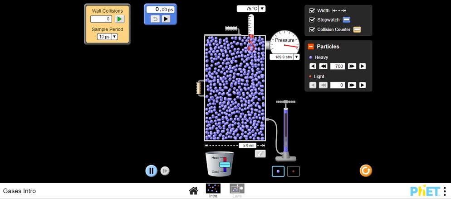Uncheck the Collision Counter checkbox
Screen dimensions: 451x199
pyautogui.click(x=312, y=29)
